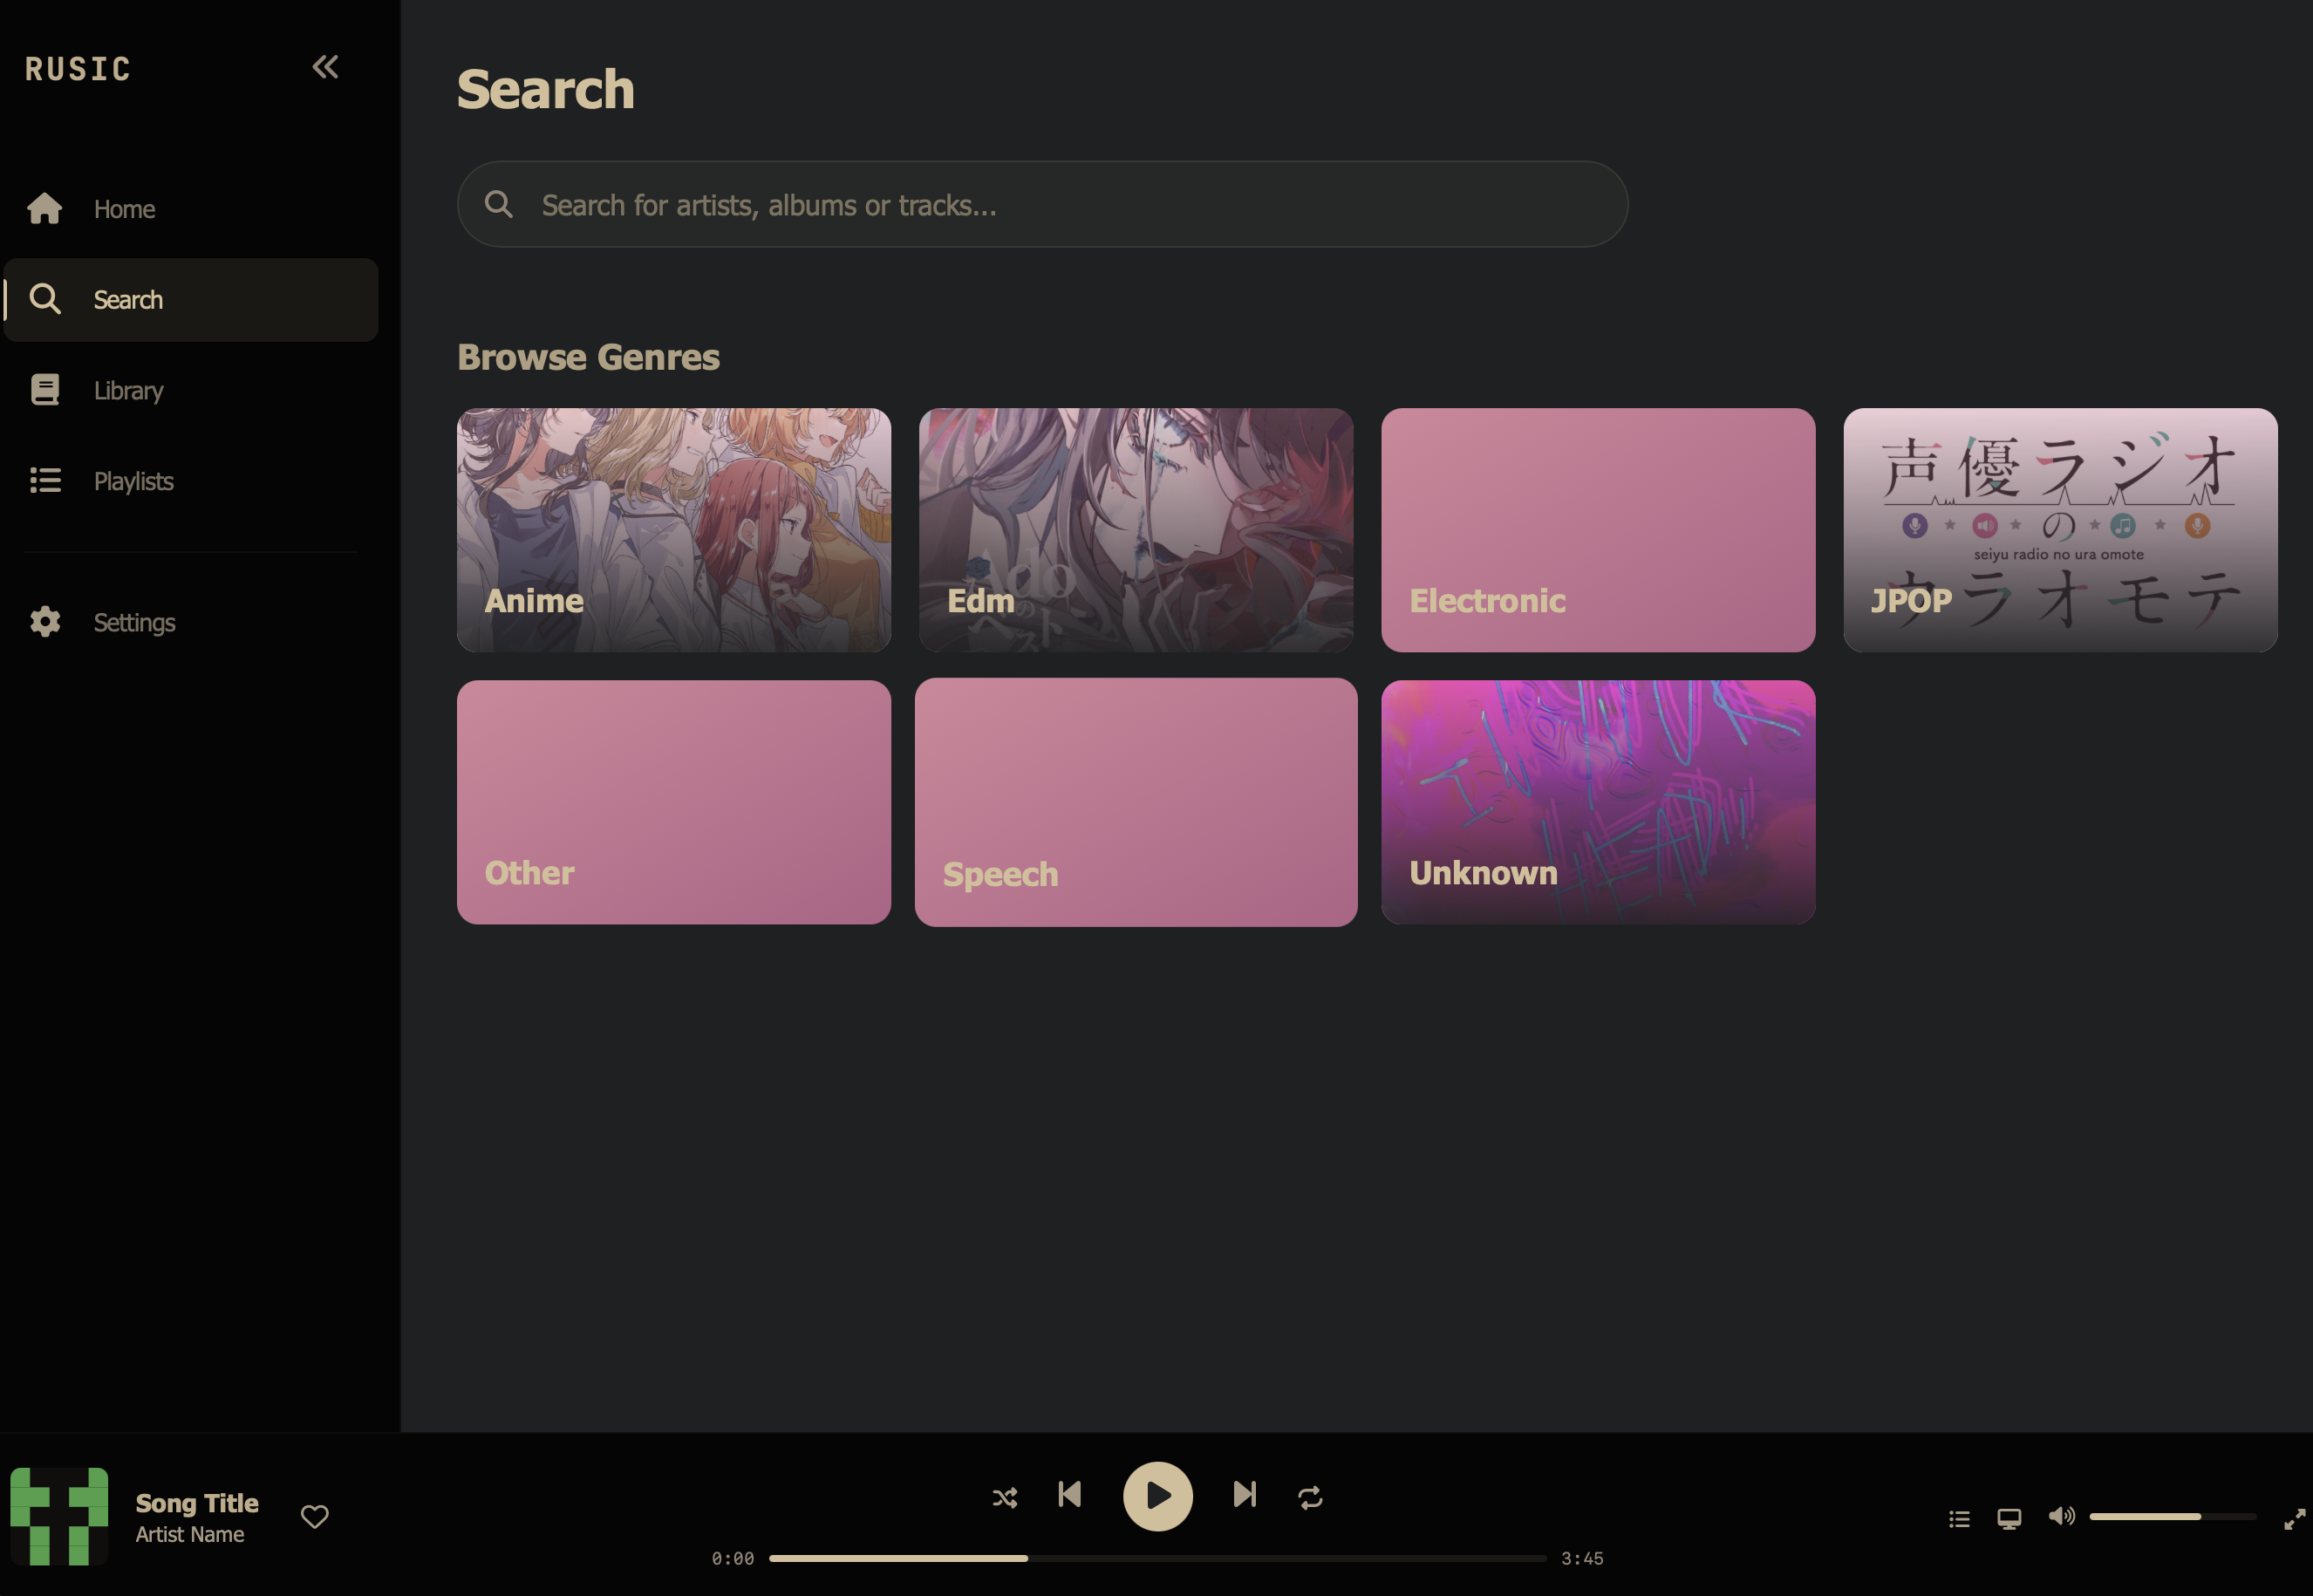Screen dimensions: 2313x1596
Task: Click the song progress bar
Action: 1157,1558
